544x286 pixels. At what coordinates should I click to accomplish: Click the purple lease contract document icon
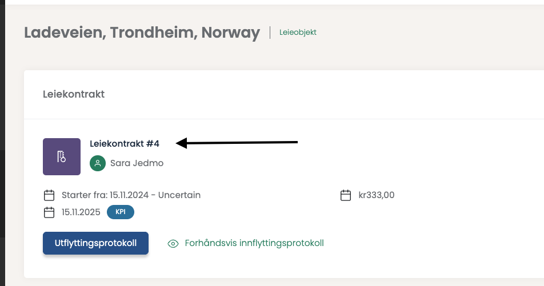point(61,156)
